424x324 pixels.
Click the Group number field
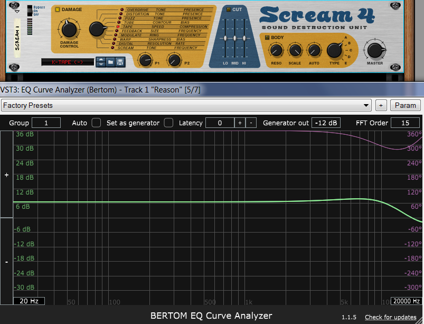(46, 123)
